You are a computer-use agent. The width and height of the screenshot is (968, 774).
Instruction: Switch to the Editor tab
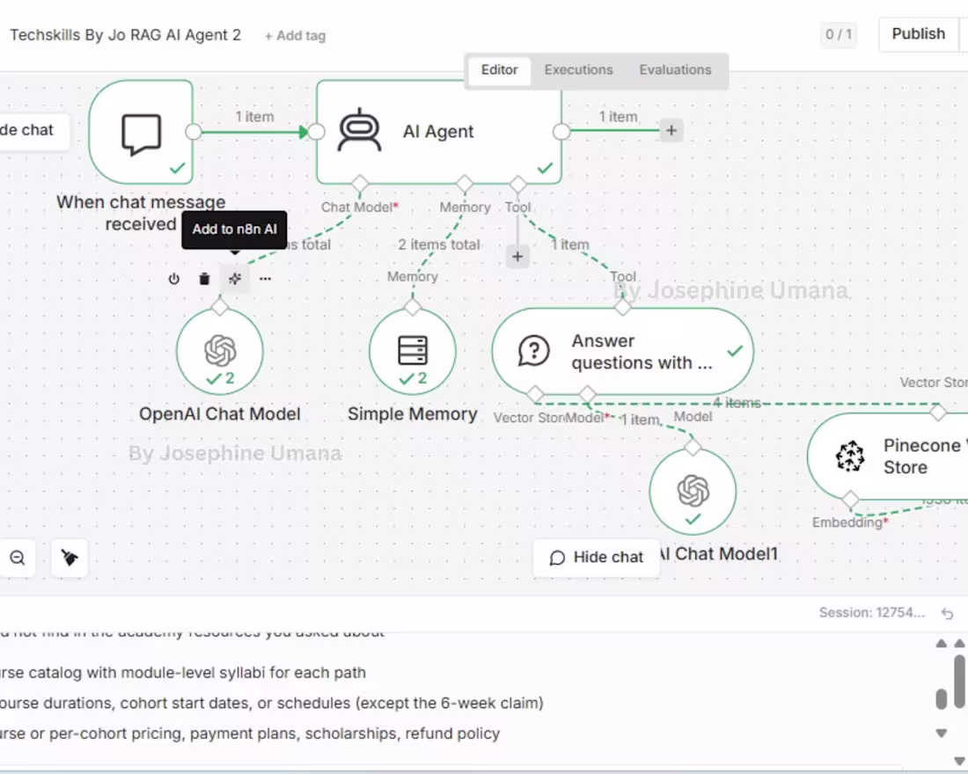point(500,69)
